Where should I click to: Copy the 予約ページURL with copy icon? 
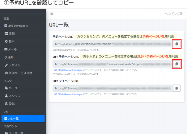[x=176, y=44]
